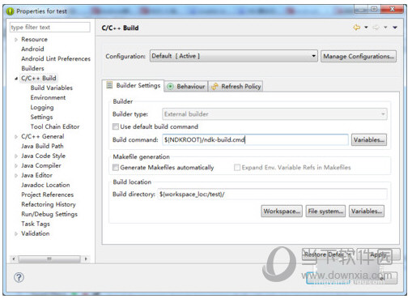Open the forward history dropdown arrow
The height and width of the screenshot is (299, 412).
coord(385,28)
